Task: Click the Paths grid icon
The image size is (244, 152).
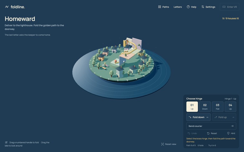Action: point(160,7)
